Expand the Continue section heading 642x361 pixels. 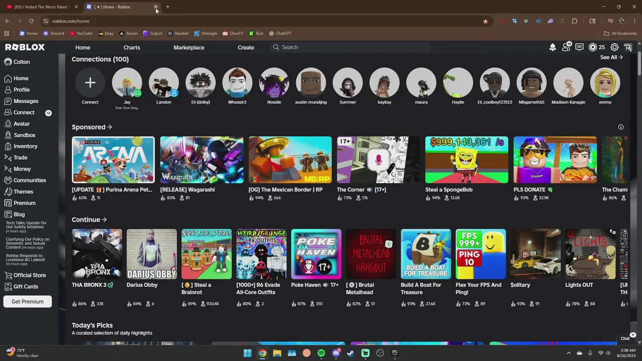(89, 220)
